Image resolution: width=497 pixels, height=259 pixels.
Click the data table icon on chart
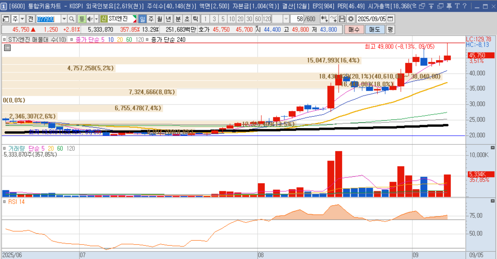(x=7, y=48)
